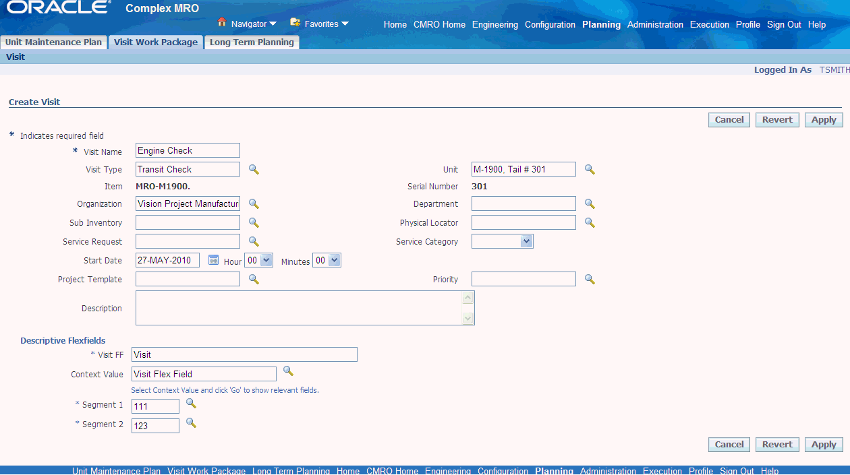The width and height of the screenshot is (850, 475).
Task: Click the Organization input field
Action: coord(188,203)
